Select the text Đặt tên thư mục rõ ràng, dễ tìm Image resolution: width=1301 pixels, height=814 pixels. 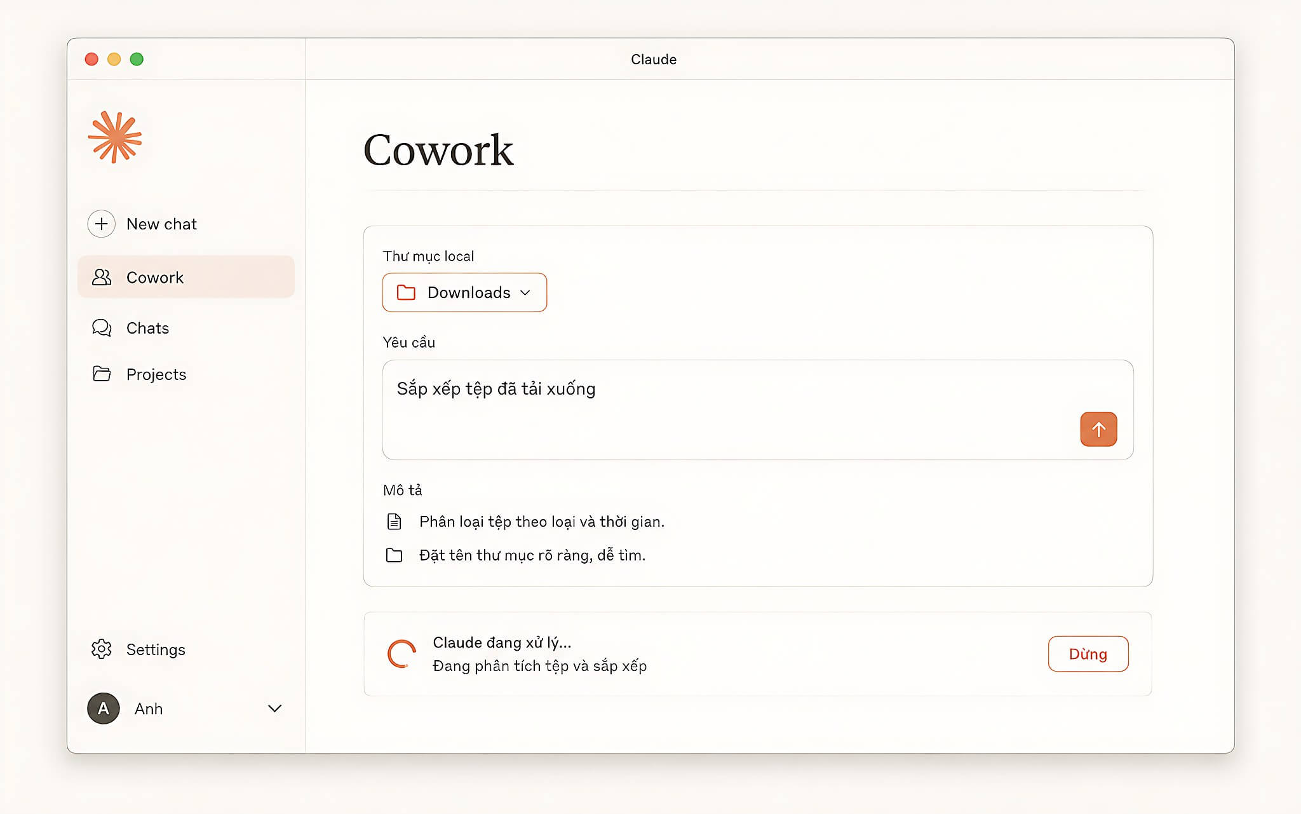tap(532, 555)
